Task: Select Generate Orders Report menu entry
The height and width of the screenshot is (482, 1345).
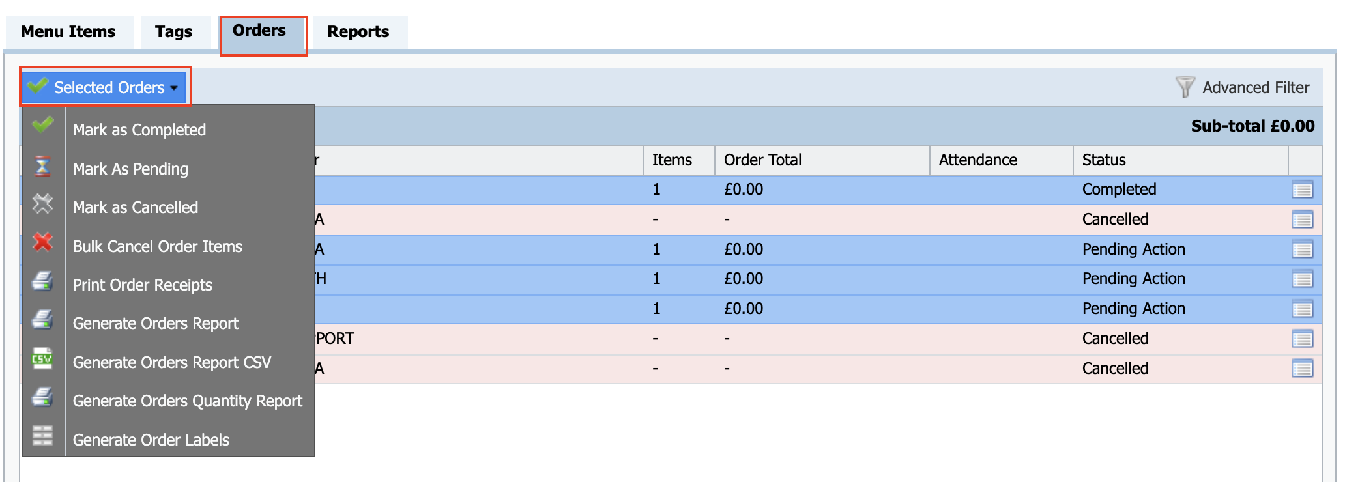Action: 156,324
